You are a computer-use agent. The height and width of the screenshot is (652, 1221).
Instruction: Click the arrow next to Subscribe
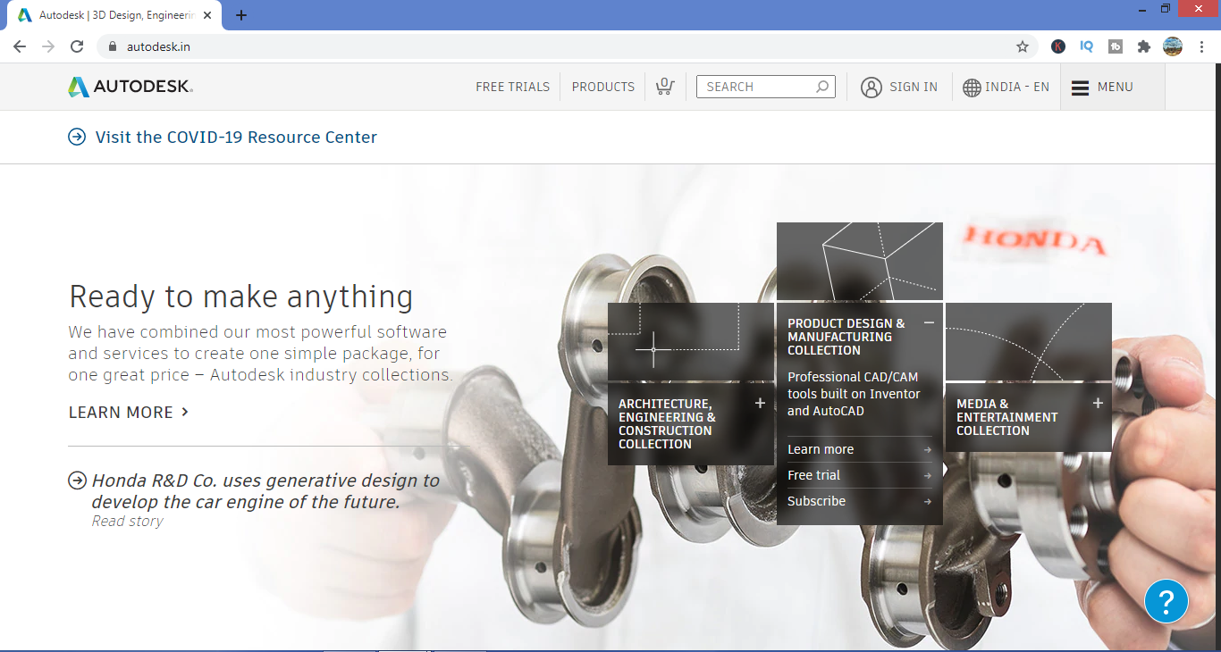pos(927,502)
